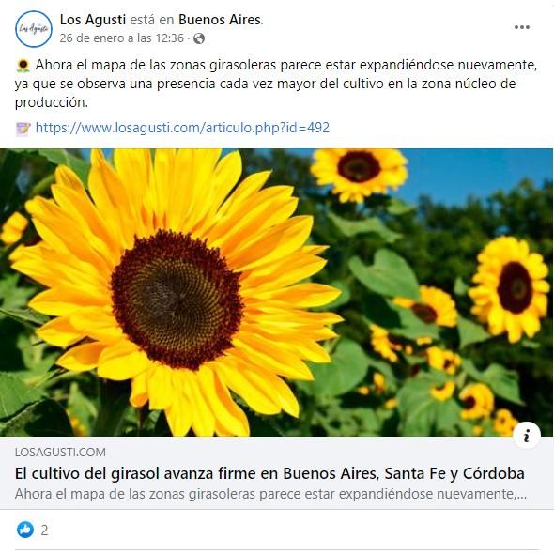Click the post caption about zonas girasoleras
The image size is (554, 554).
pyautogui.click(x=275, y=84)
